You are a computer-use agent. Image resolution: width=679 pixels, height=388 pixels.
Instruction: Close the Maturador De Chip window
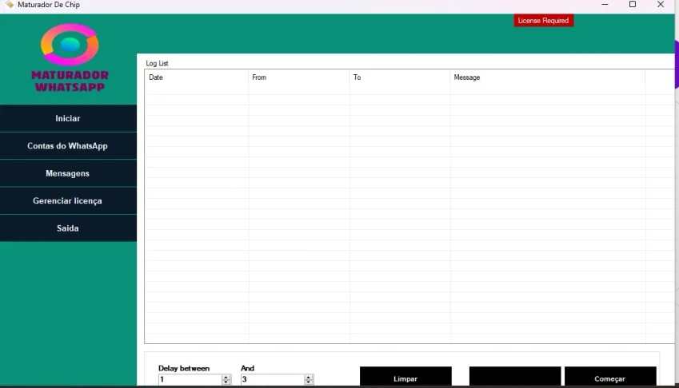661,5
